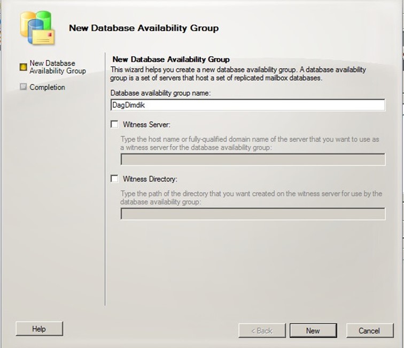Focus the Database availability group name field
404x348 pixels.
pos(248,105)
